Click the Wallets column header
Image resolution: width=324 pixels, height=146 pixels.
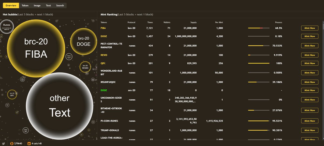[x=167, y=22]
